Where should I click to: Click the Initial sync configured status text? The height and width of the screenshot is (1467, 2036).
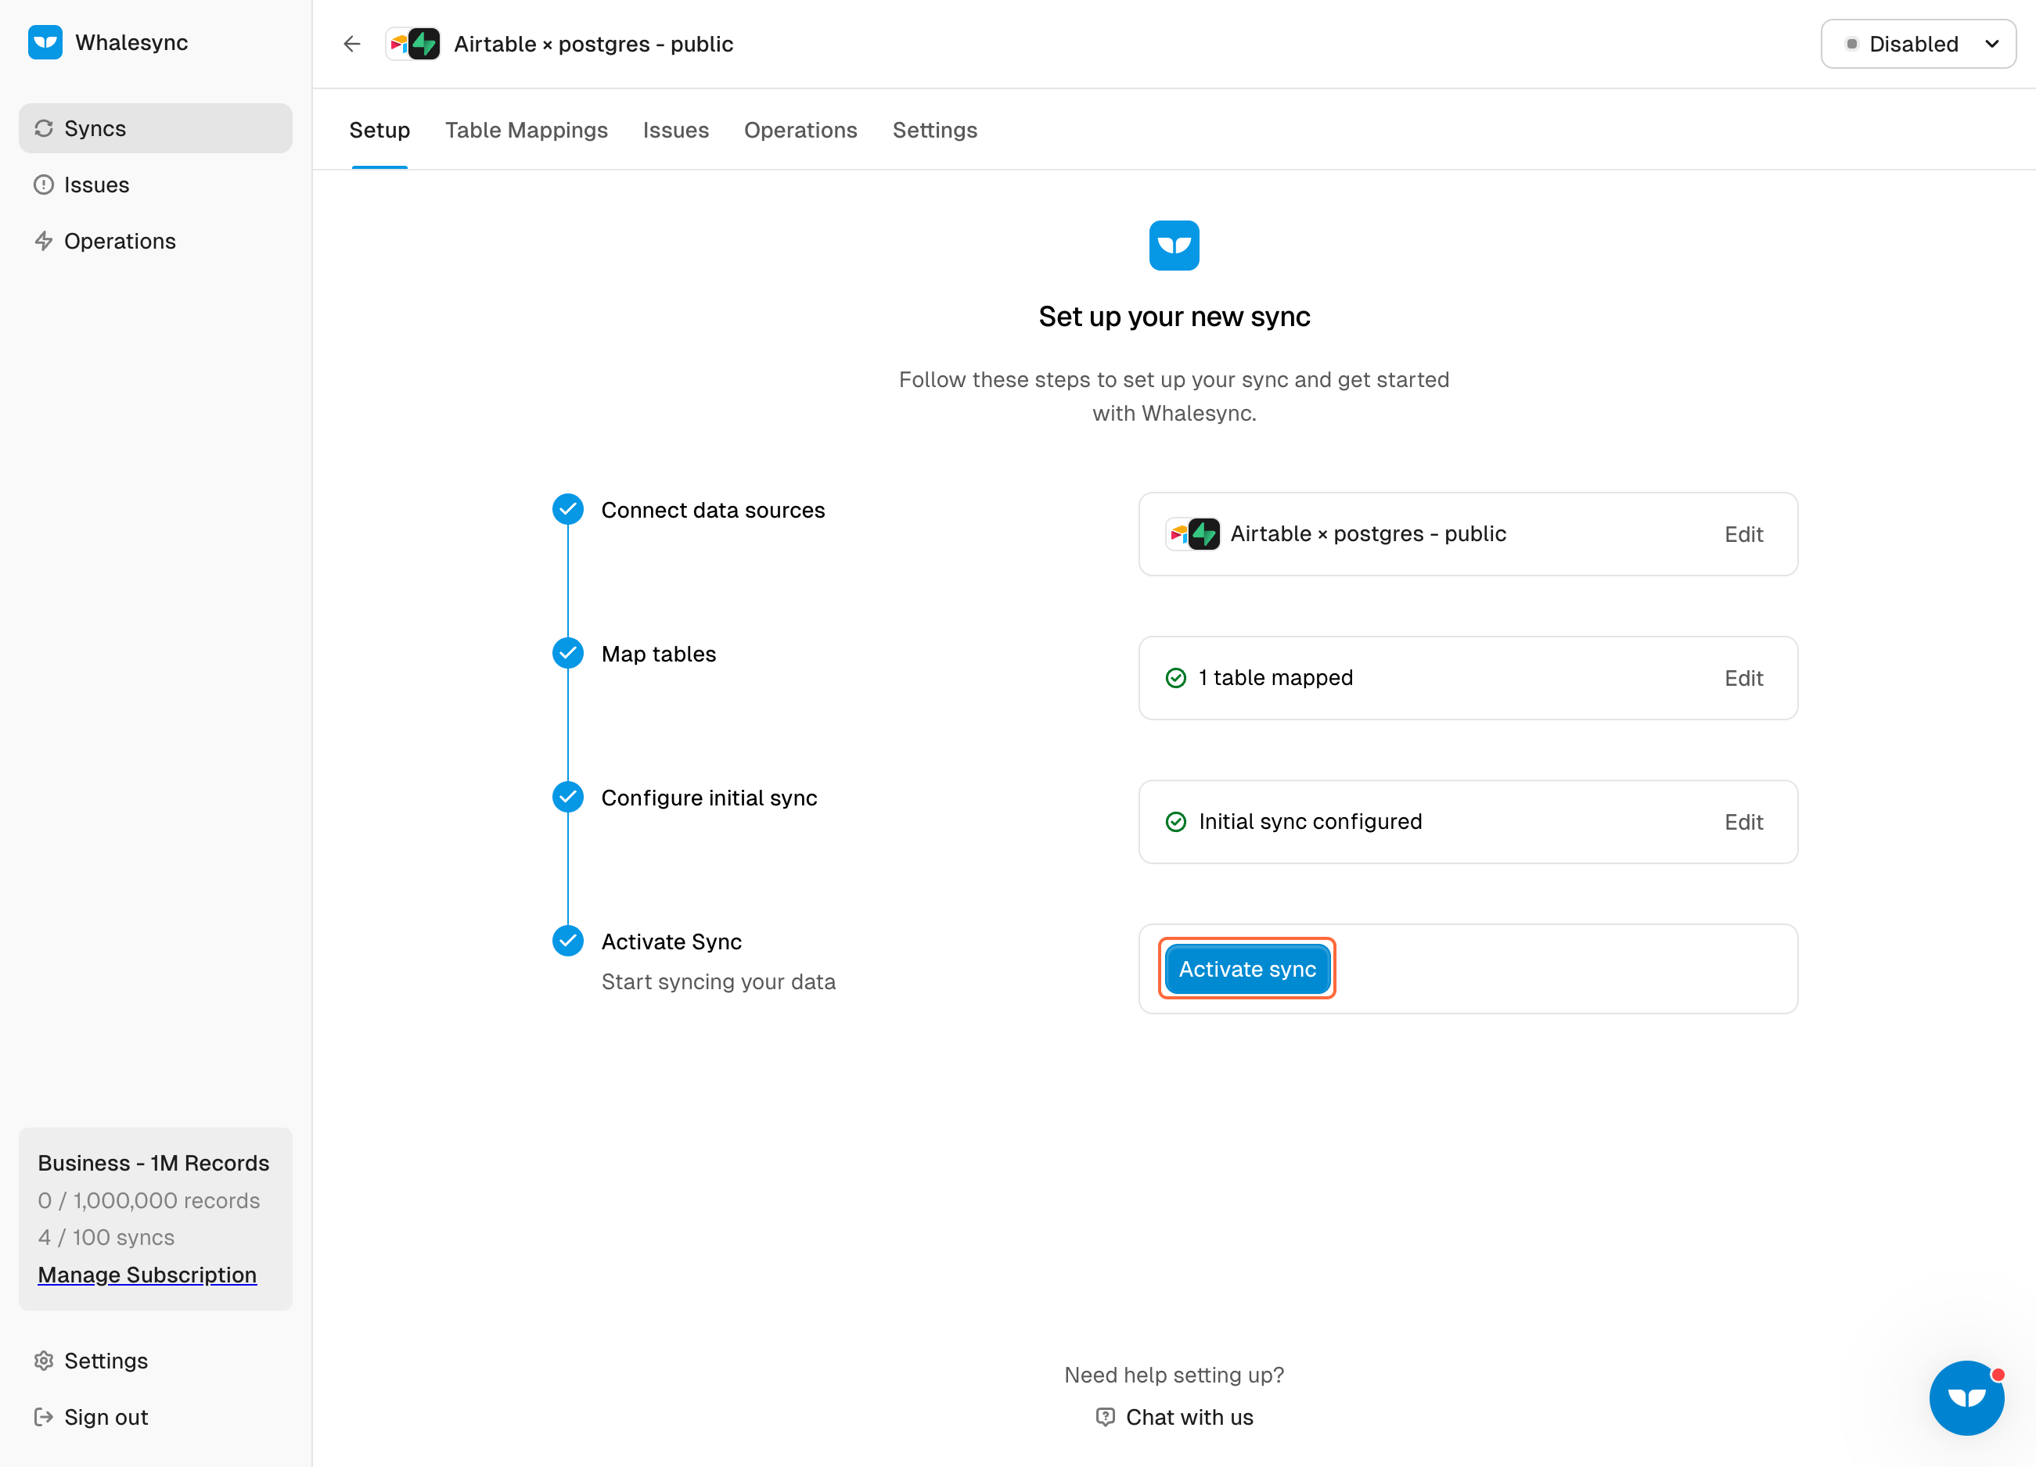tap(1311, 822)
